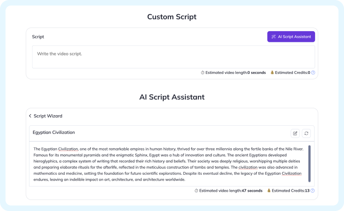This screenshot has width=344, height=211.
Task: Select the Egyptian Civilization title field
Action: 156,133
